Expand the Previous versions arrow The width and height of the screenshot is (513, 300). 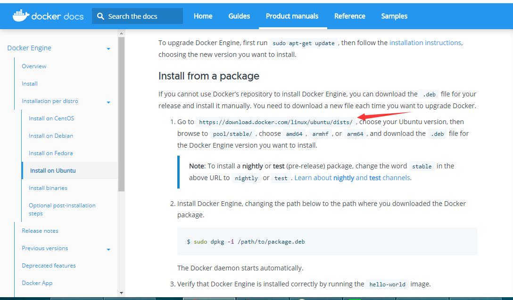(x=108, y=250)
